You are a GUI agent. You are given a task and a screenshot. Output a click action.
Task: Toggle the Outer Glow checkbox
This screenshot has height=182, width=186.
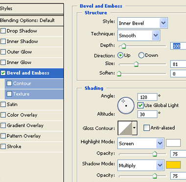[3, 52]
